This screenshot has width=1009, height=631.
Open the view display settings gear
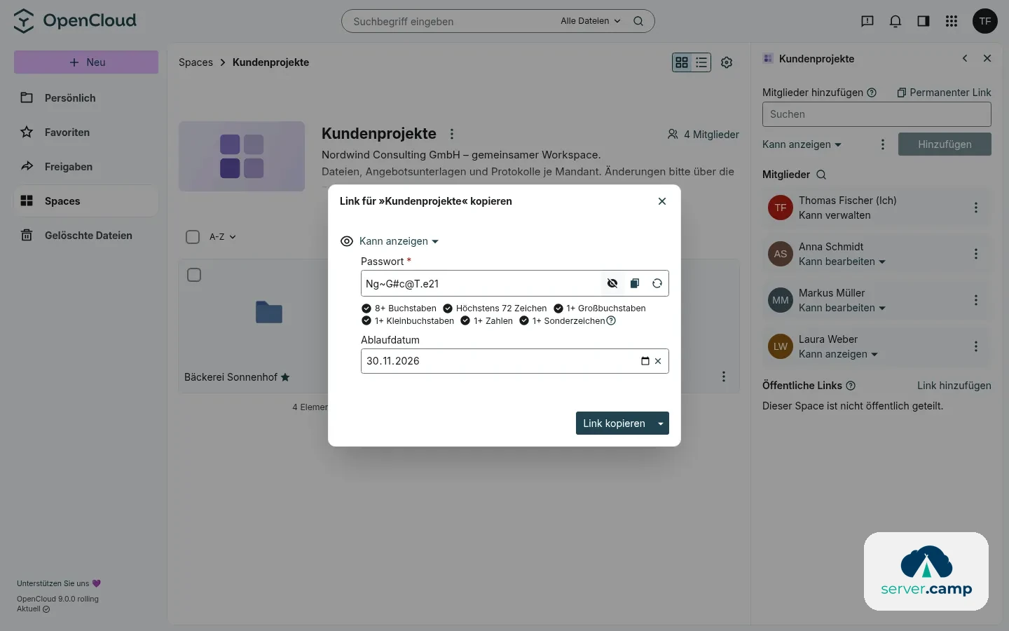pos(727,62)
